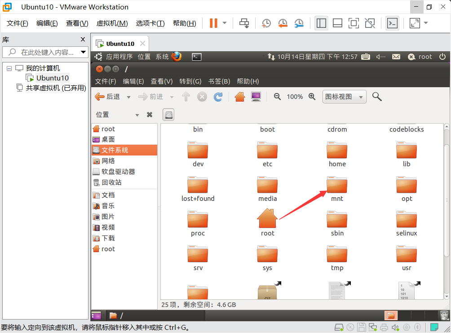Open the trash icon in bottom panel
Image resolution: width=451 pixels, height=333 pixels.
(x=444, y=316)
